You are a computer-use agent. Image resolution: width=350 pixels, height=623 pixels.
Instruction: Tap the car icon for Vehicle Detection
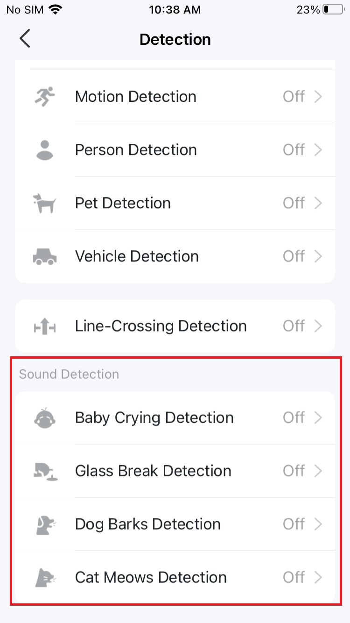[45, 256]
